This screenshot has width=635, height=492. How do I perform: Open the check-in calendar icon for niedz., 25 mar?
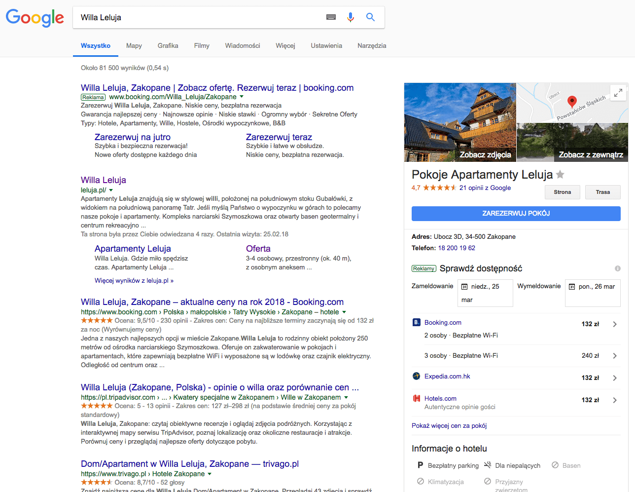pos(464,287)
